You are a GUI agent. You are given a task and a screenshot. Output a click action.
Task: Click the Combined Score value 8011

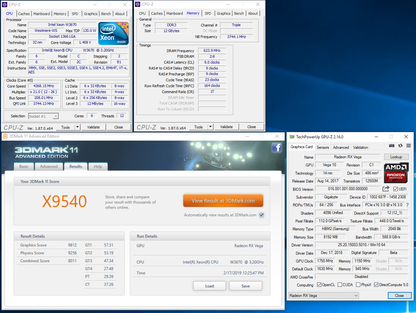(72, 261)
